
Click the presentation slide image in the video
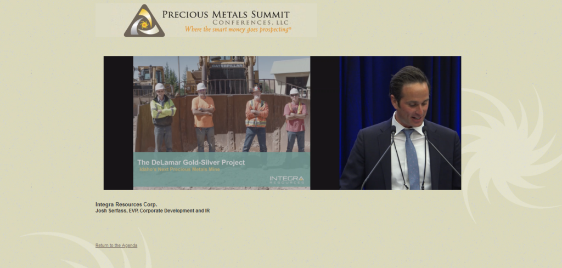[222, 110]
